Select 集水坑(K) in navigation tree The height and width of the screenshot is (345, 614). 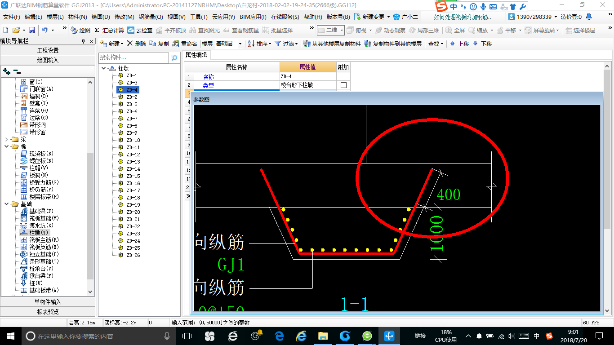(x=37, y=226)
